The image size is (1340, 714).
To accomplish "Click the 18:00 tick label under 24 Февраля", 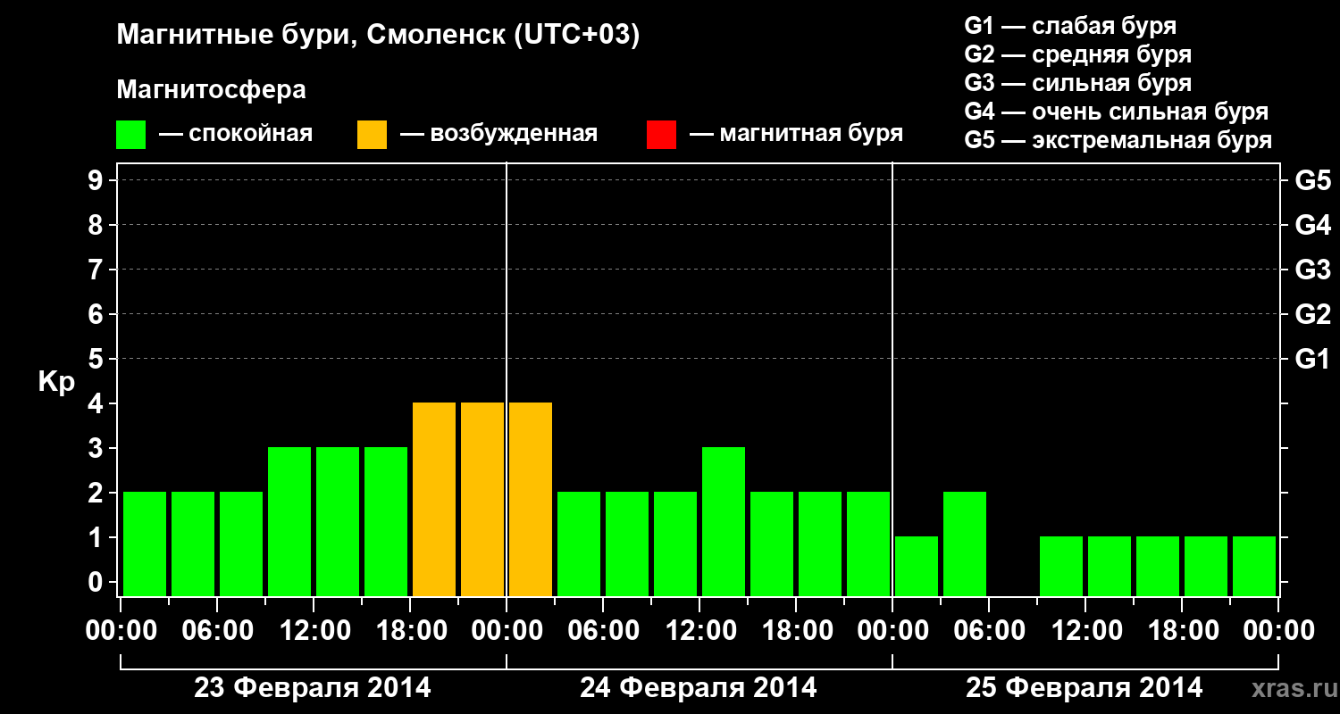I will 796,631.
